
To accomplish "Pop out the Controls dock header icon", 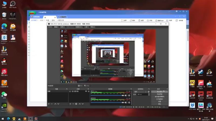I will [167, 89].
